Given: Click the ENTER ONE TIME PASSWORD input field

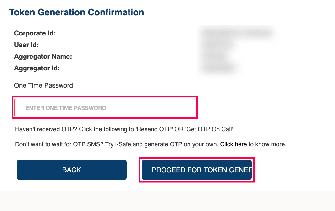Looking at the screenshot, I should tap(105, 108).
